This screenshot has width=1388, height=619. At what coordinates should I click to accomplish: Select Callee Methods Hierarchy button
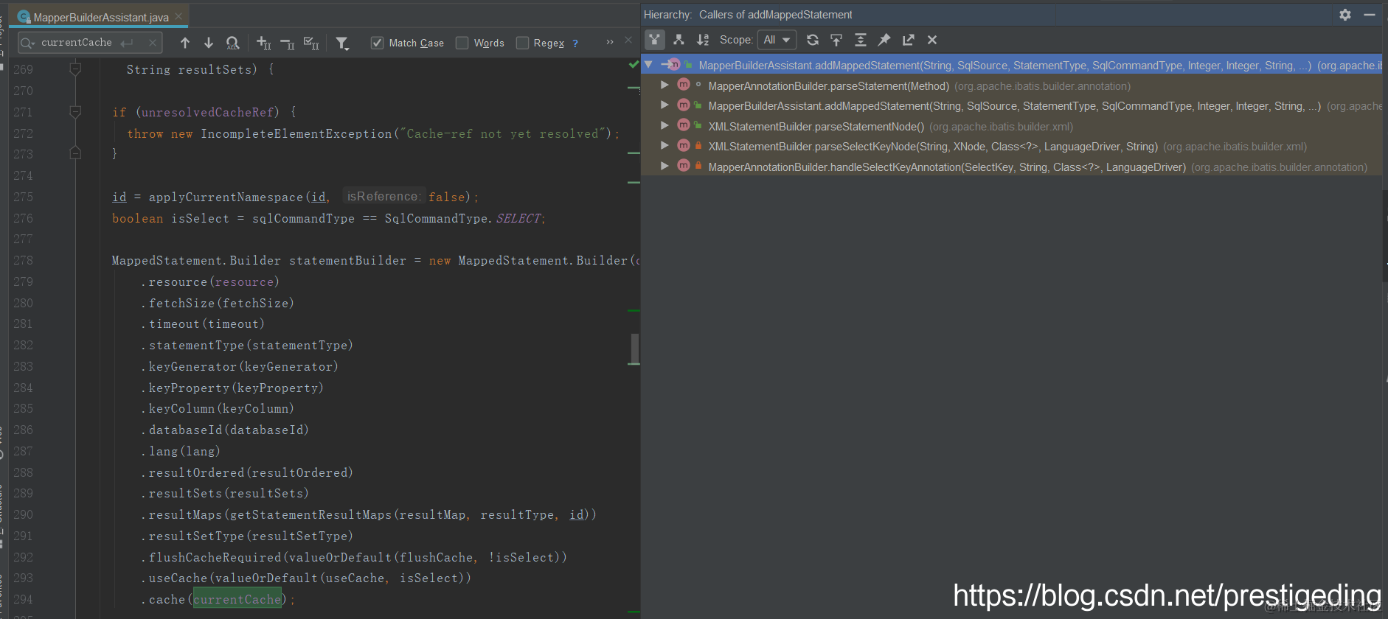[x=679, y=40]
